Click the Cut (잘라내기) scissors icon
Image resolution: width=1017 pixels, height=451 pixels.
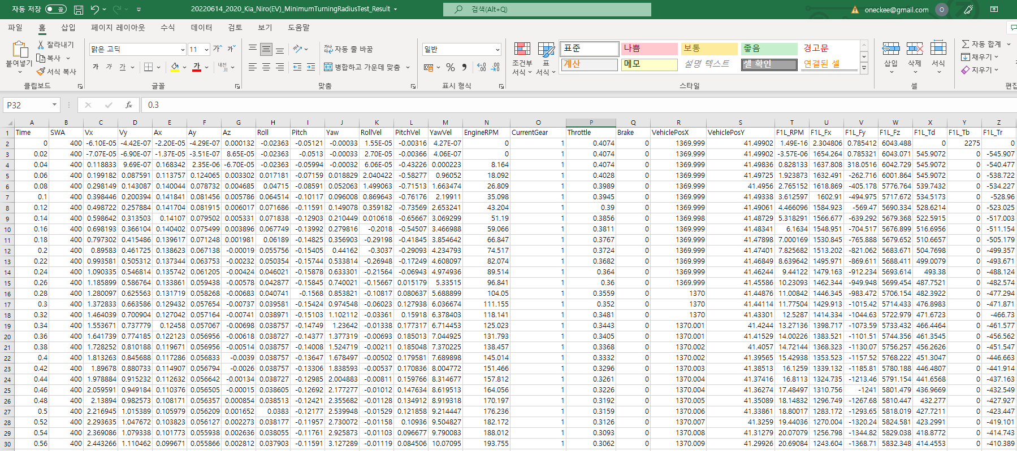coord(41,45)
